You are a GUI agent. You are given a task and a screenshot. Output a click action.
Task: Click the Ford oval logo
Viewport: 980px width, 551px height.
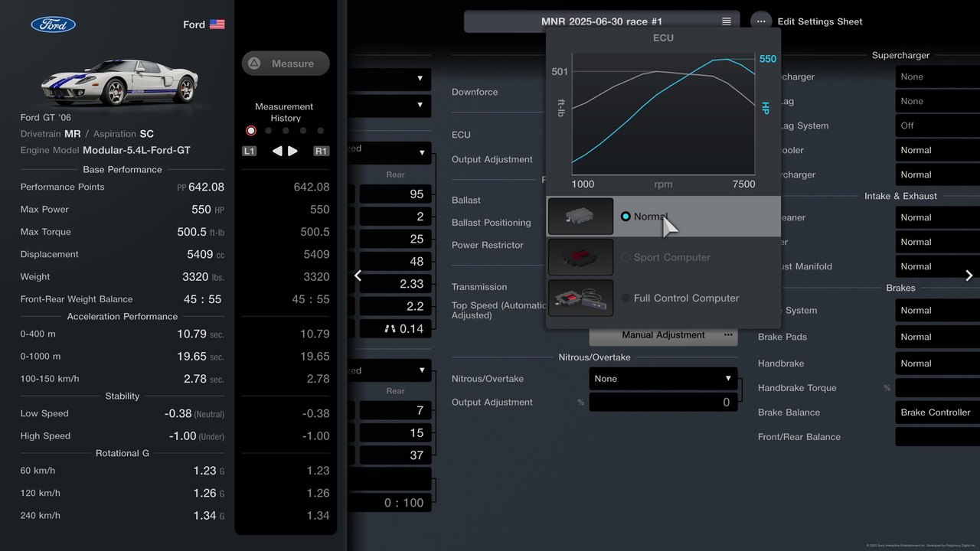pyautogui.click(x=54, y=24)
